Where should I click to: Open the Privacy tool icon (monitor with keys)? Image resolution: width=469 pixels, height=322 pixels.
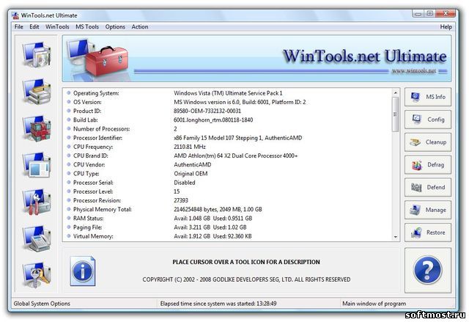pos(37,275)
